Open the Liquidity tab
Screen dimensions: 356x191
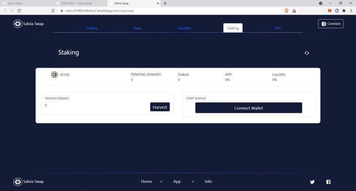pyautogui.click(x=184, y=28)
